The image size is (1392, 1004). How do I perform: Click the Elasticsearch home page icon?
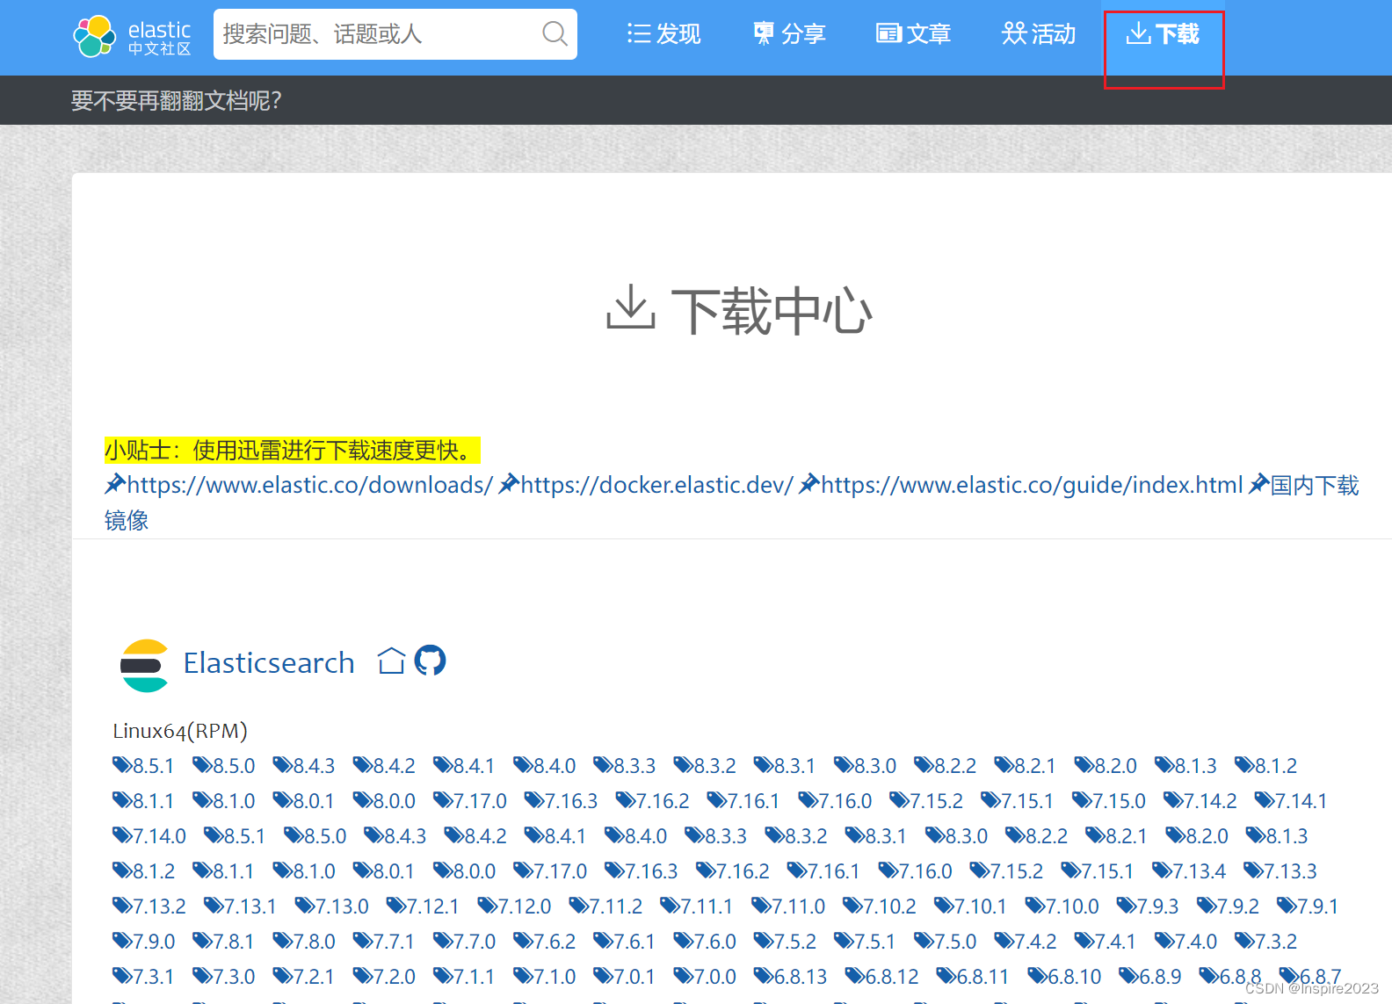[x=391, y=661]
